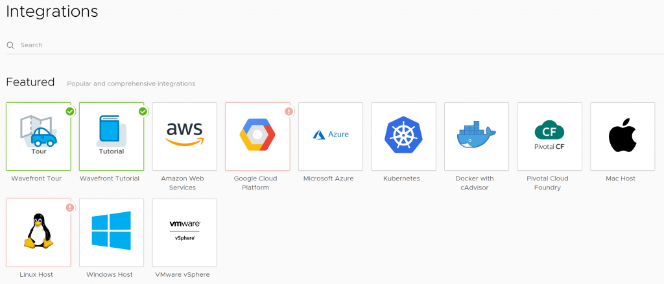
Task: Click the Kubernetes label text
Action: [401, 179]
